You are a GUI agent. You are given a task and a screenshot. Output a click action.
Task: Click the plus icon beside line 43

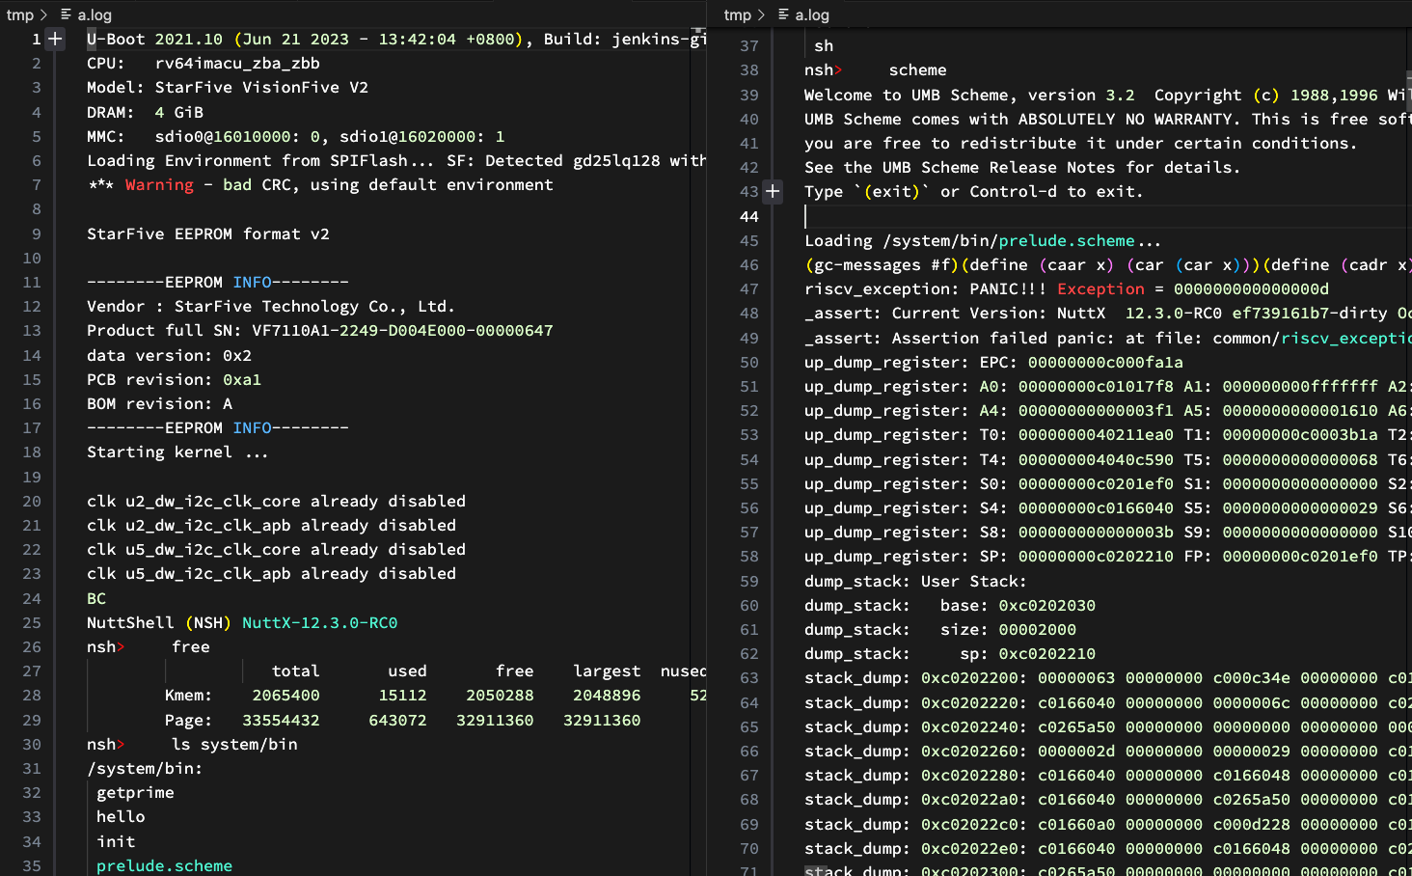pyautogui.click(x=773, y=192)
